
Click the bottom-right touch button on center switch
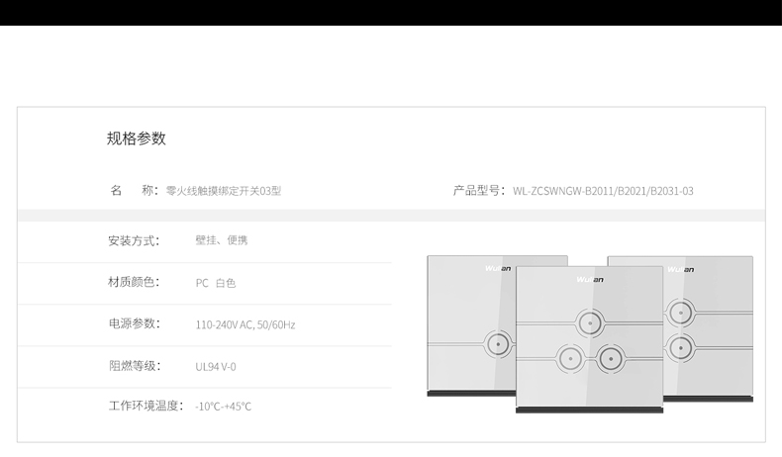[x=611, y=358]
